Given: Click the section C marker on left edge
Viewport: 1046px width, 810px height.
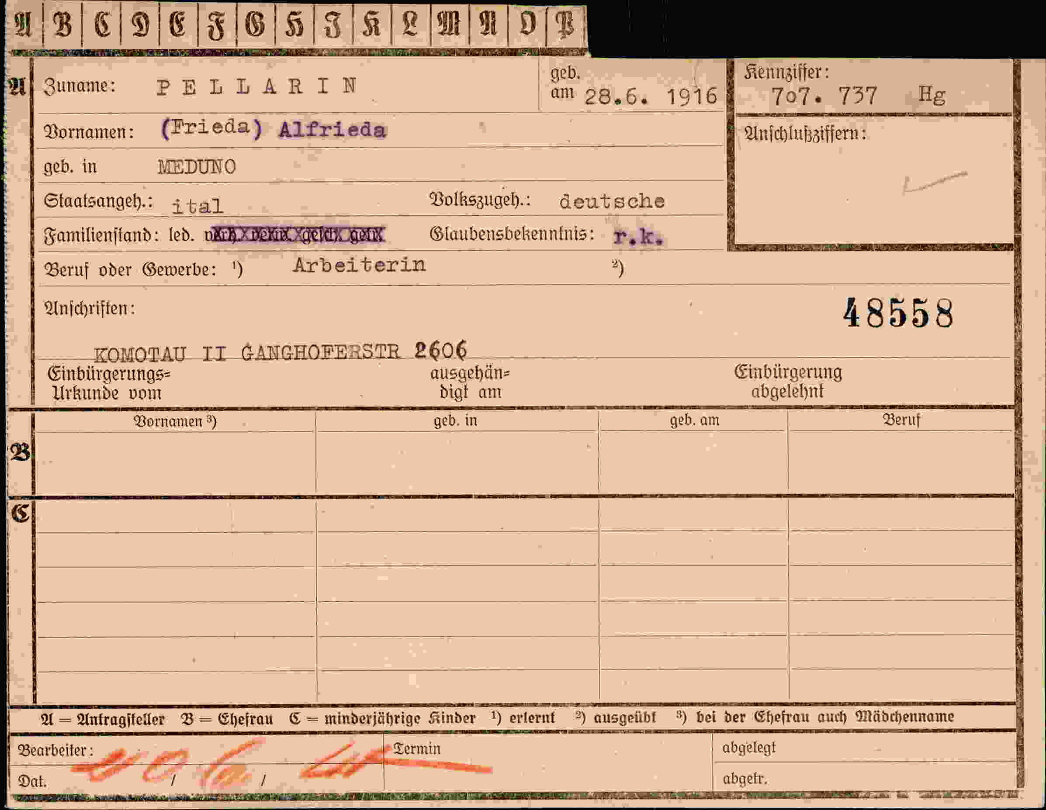Looking at the screenshot, I should pyautogui.click(x=20, y=513).
